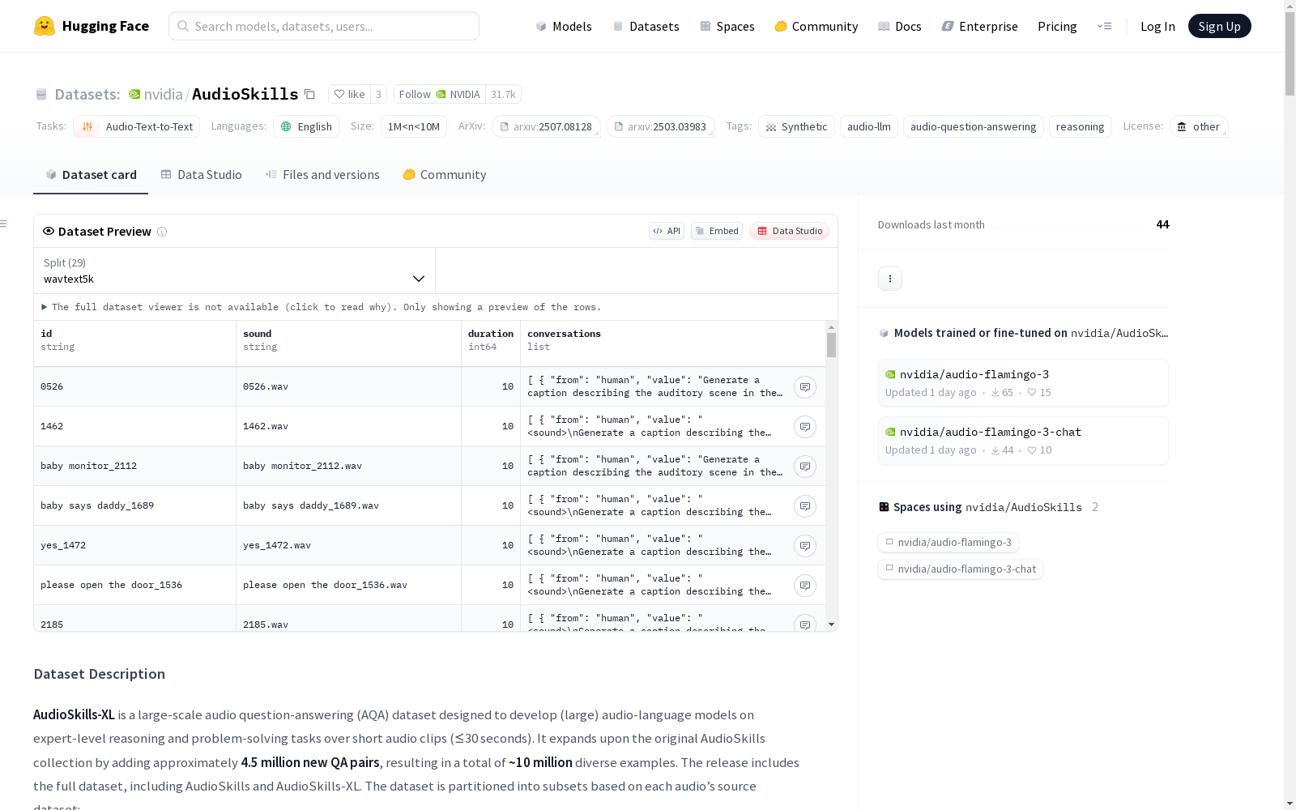
Task: Click the reasoning tag
Action: tap(1081, 126)
